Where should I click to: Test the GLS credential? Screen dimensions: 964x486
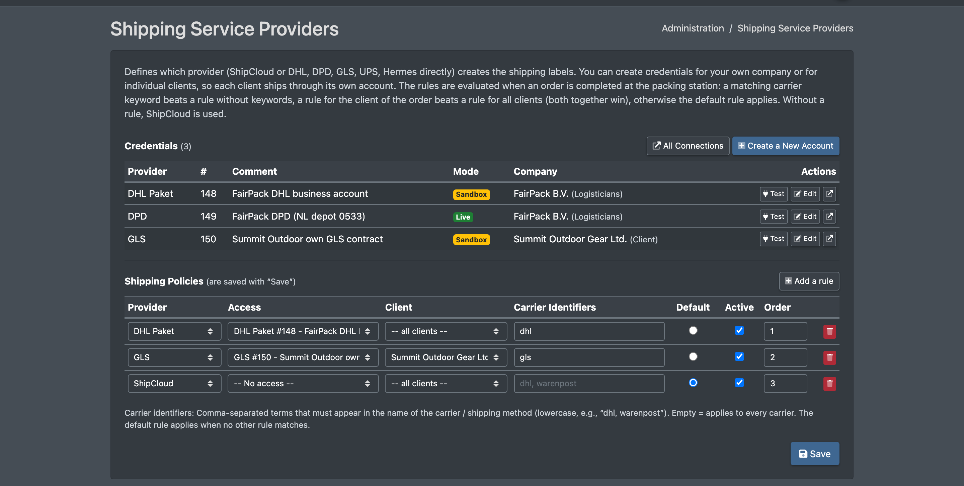pos(774,239)
